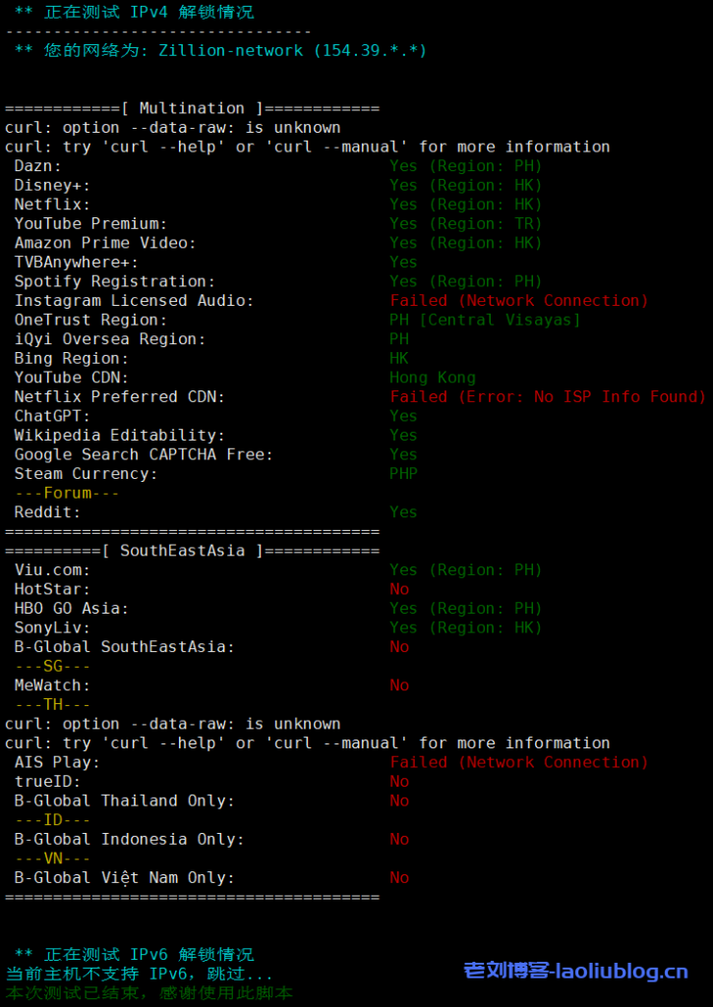Click the YouTube CDN Hong Kong value
The width and height of the screenshot is (713, 1007).
433,378
